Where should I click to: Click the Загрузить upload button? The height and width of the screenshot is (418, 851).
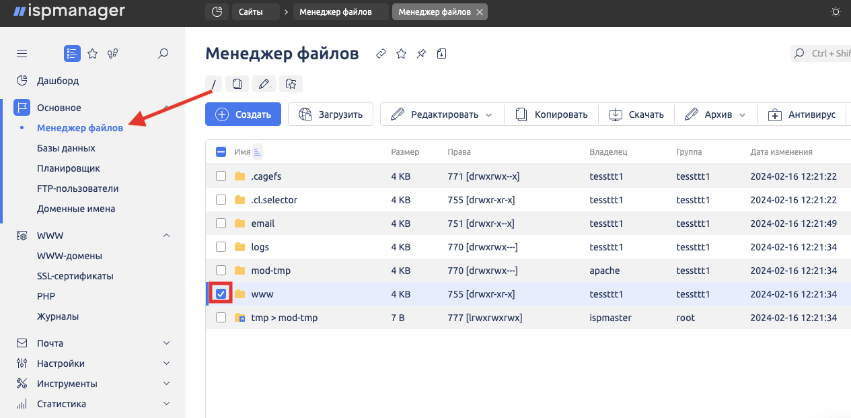(x=330, y=114)
